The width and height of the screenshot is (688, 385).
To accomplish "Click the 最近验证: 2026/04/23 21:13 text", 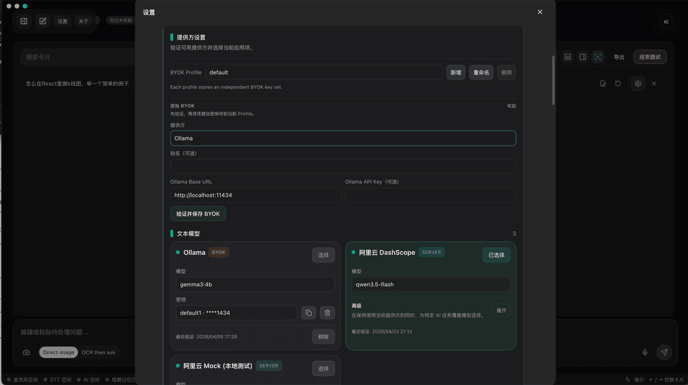I will point(382,331).
